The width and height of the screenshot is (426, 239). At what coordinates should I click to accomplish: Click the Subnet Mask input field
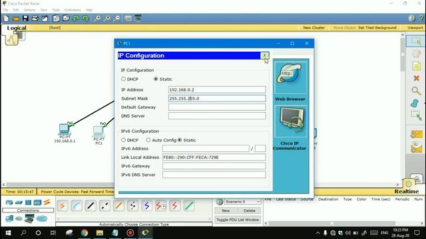217,98
